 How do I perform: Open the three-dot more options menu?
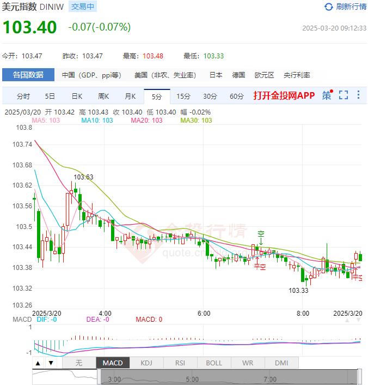[x=358, y=95]
